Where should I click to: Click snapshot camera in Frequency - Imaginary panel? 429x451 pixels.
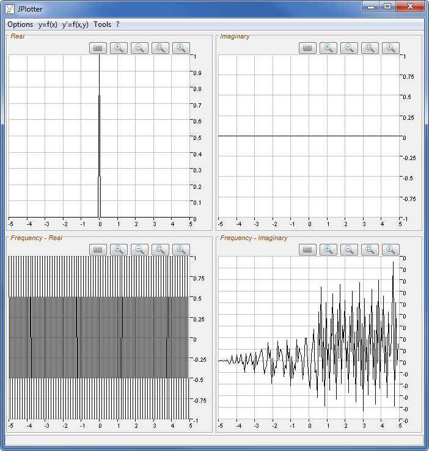click(x=308, y=249)
